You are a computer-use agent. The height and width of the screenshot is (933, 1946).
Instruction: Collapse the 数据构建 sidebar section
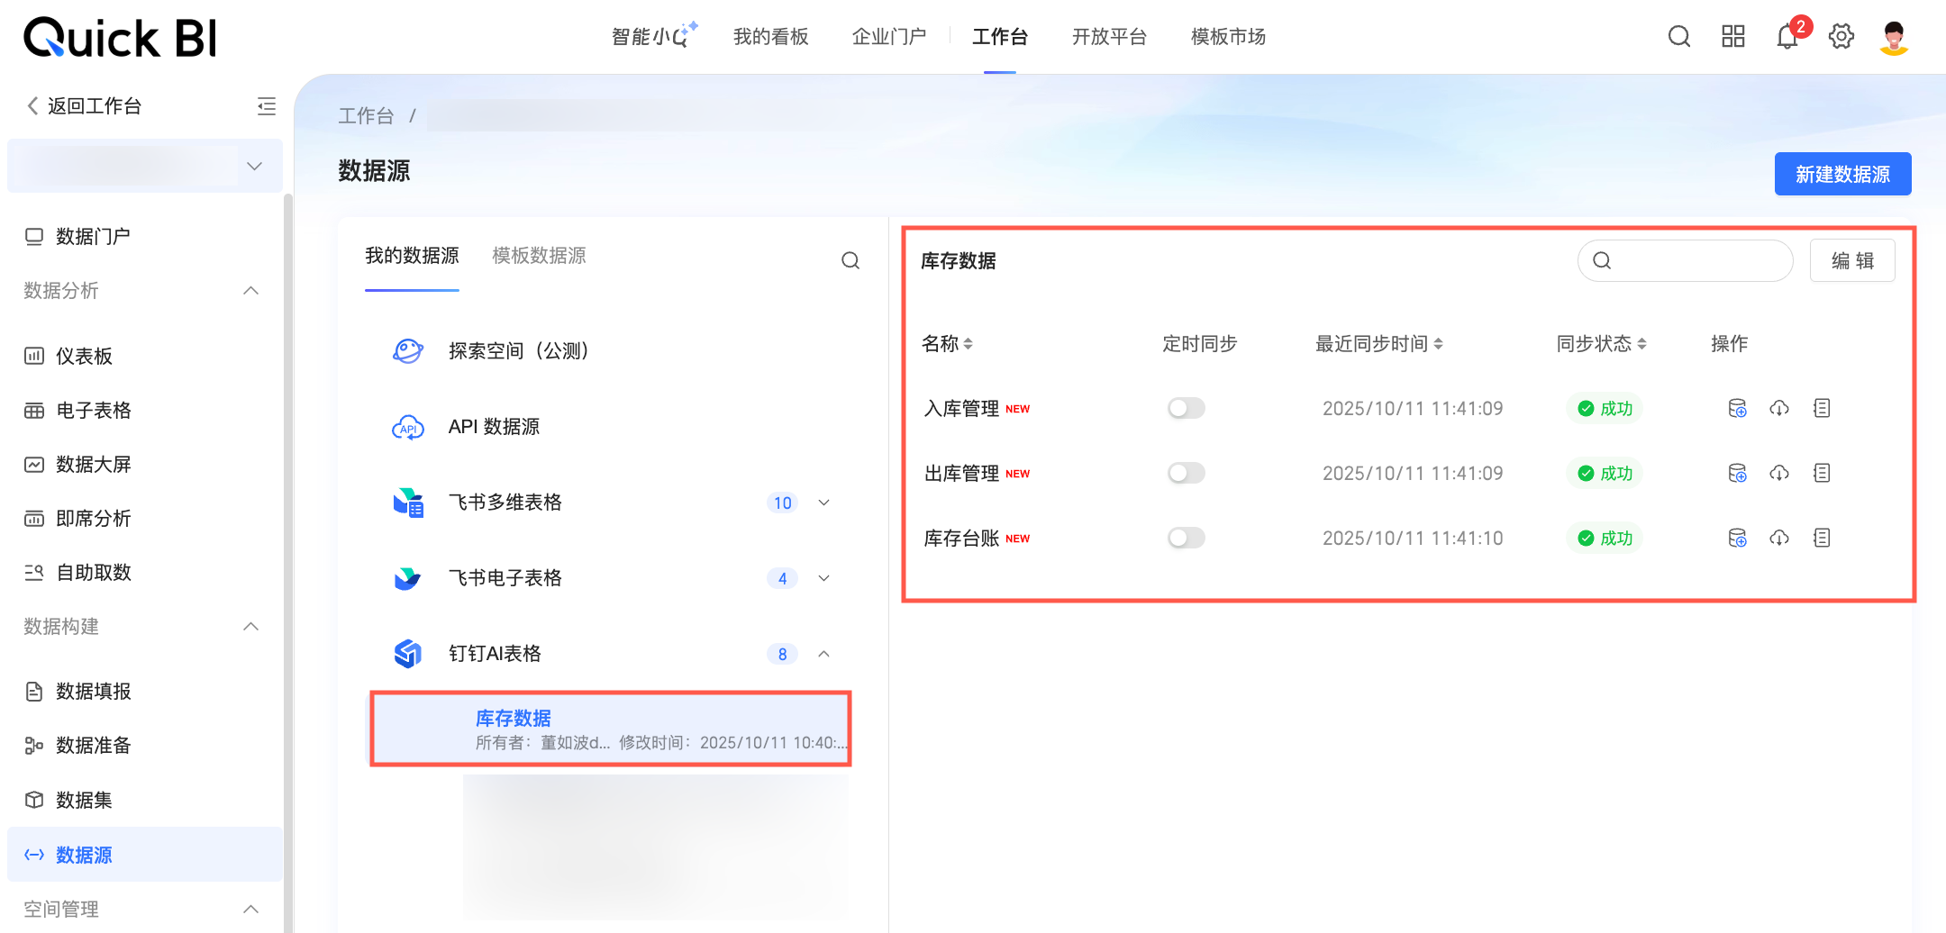click(x=251, y=626)
